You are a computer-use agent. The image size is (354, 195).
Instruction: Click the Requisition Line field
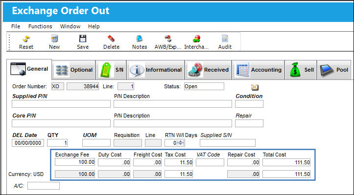click(x=153, y=143)
